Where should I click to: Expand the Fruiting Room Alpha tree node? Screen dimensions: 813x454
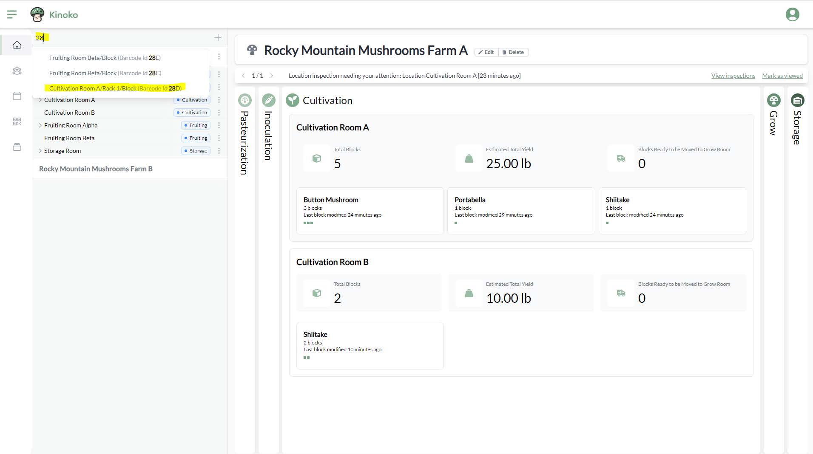point(40,125)
